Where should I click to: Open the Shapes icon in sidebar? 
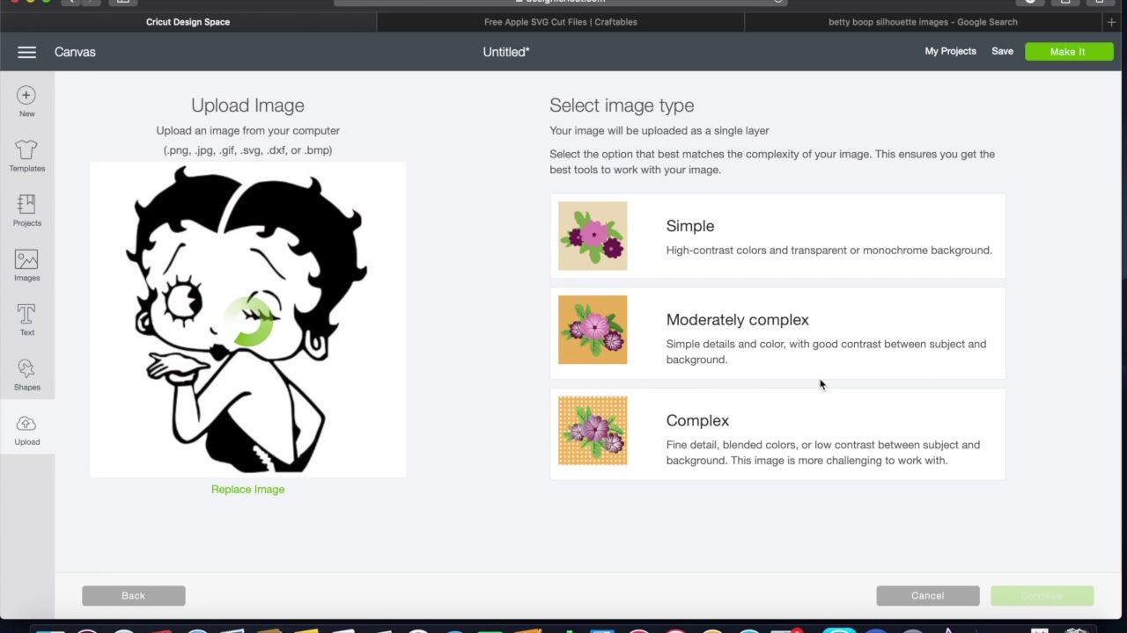click(x=26, y=368)
